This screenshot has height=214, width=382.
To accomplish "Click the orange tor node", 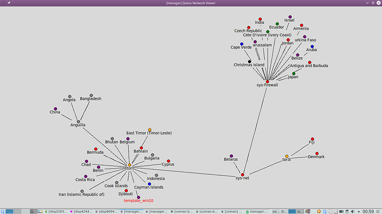I will pyautogui.click(x=130, y=165).
